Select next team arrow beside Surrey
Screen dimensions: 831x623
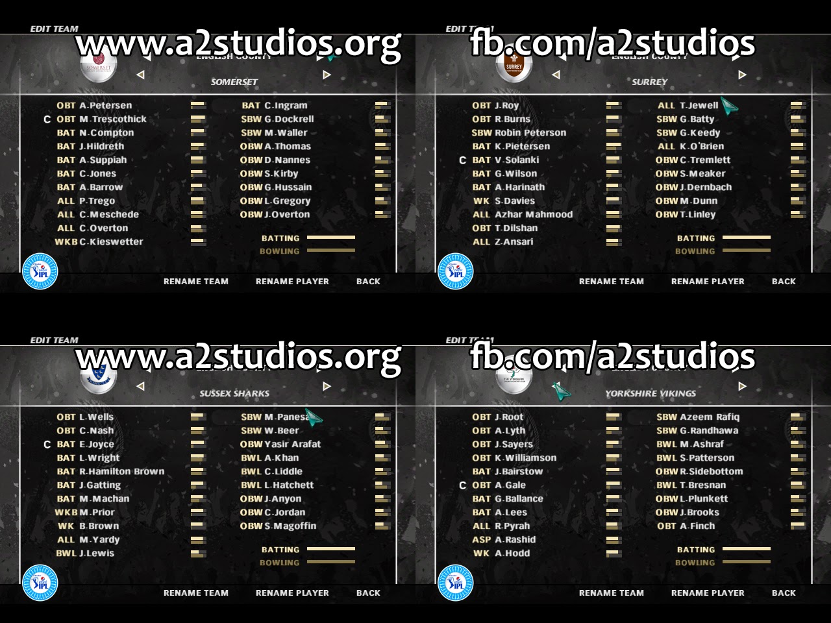742,75
